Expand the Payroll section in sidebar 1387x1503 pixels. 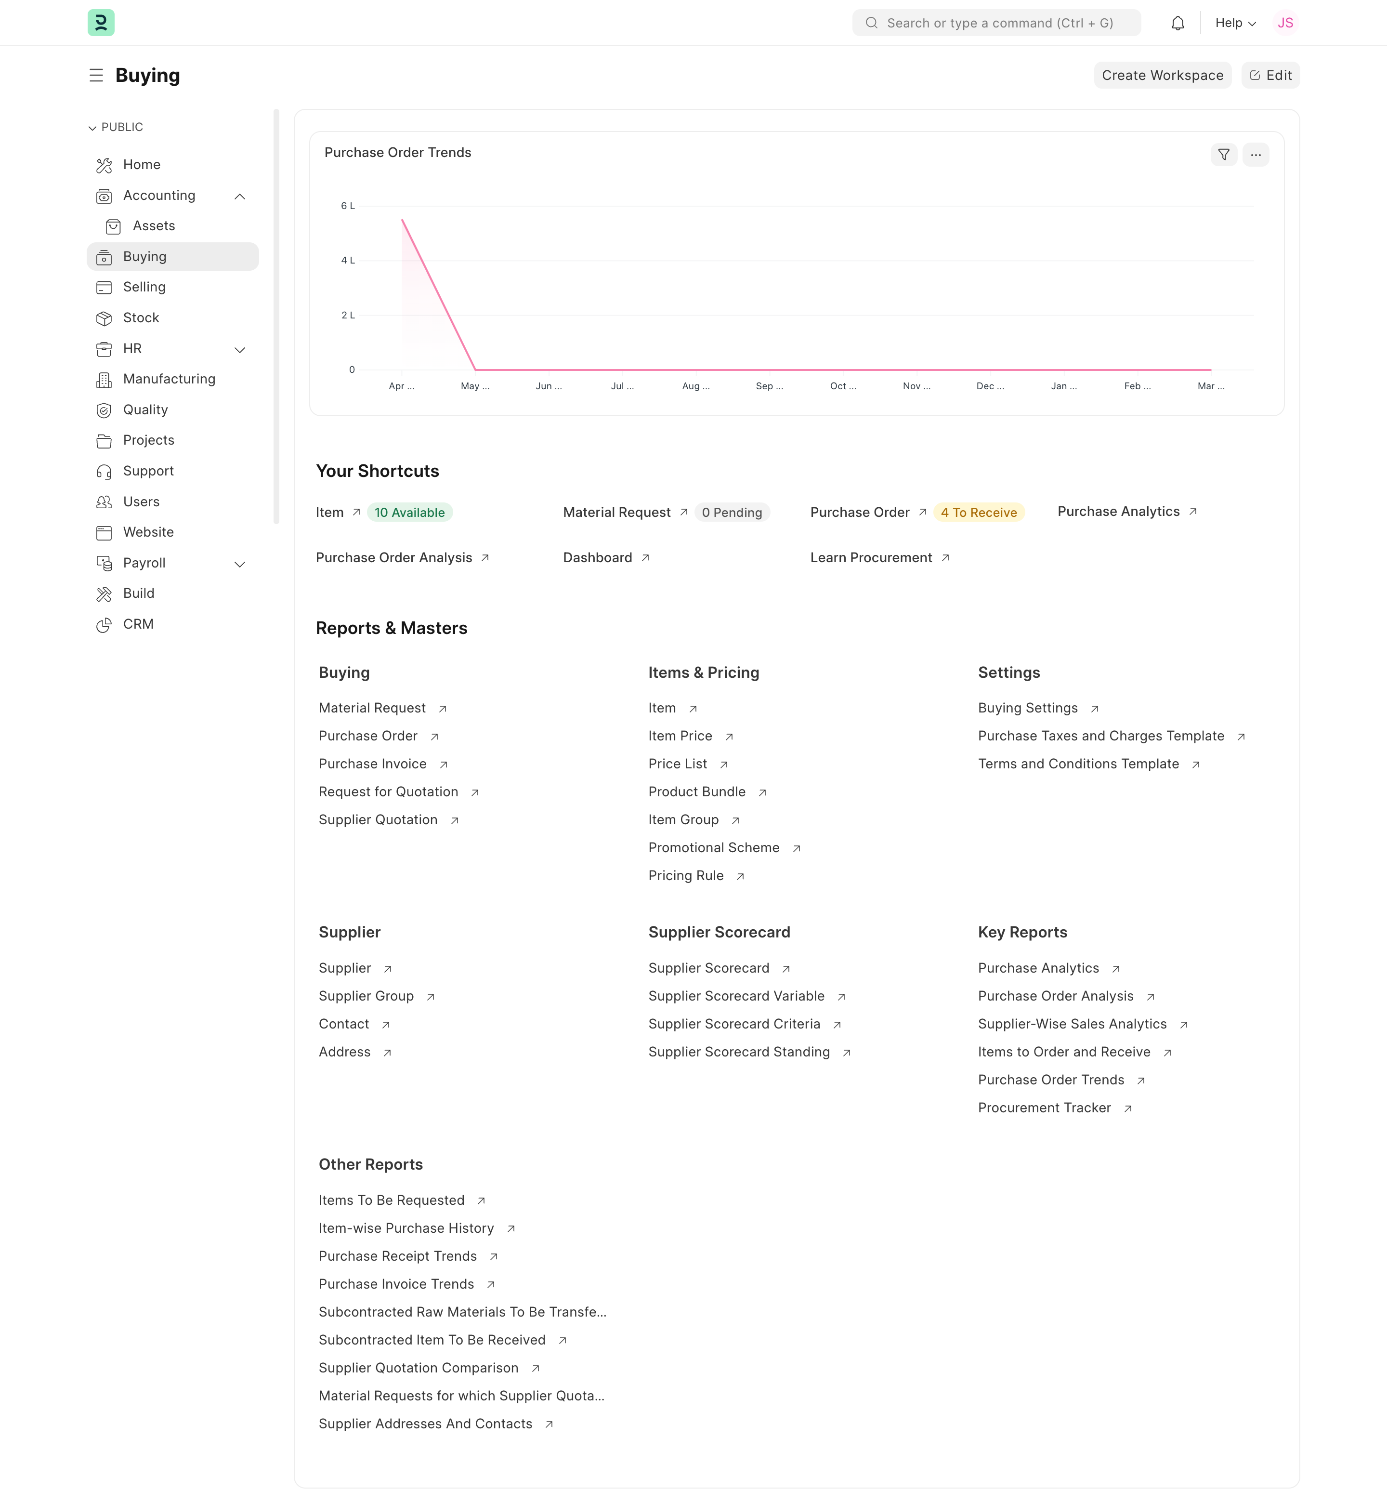click(x=240, y=563)
